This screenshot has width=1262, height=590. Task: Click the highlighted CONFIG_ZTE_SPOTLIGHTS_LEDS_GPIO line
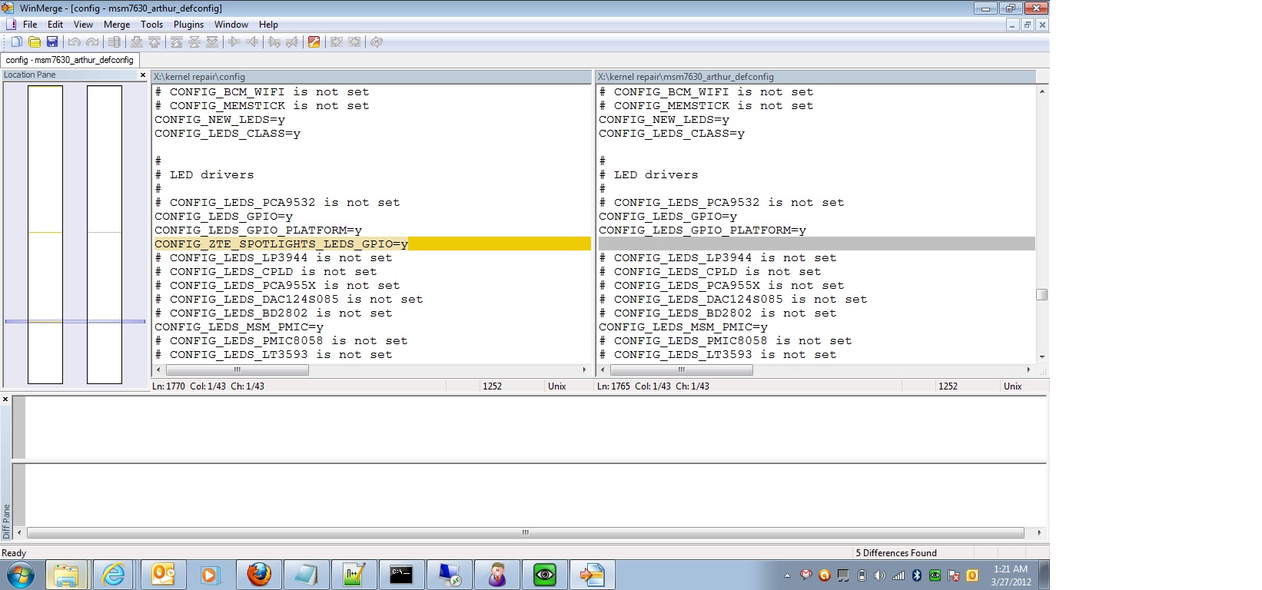pyautogui.click(x=281, y=244)
